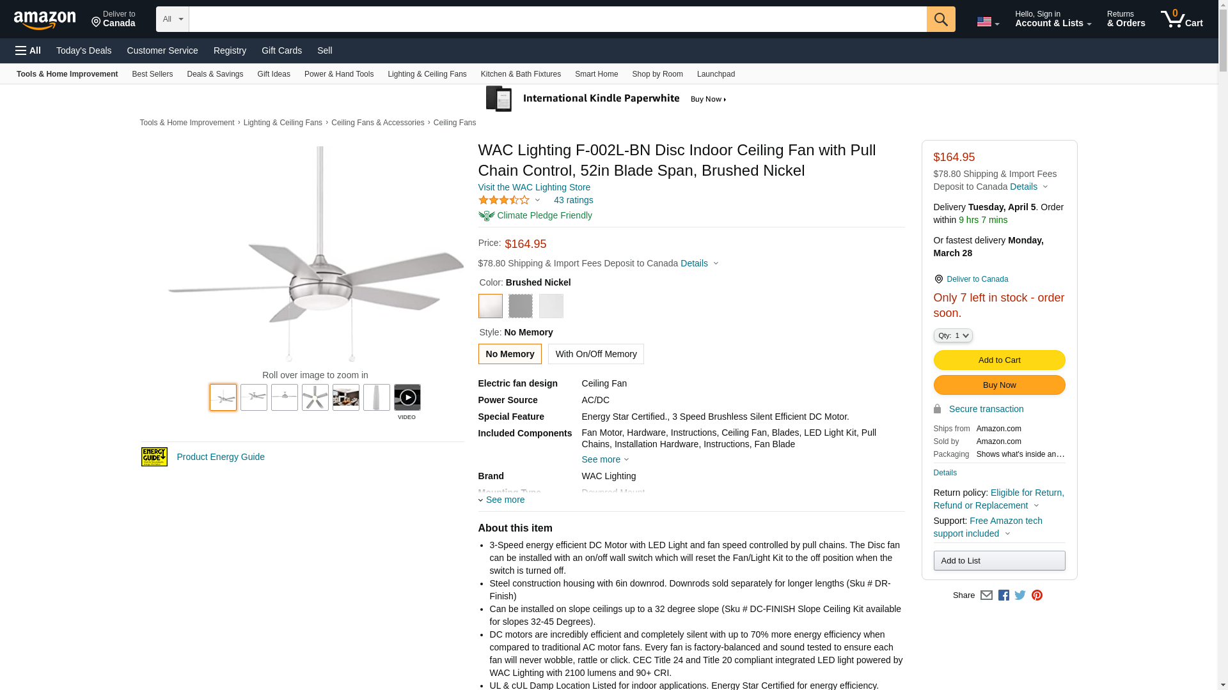This screenshot has height=690, width=1228.
Task: Open Today's Deals in navigation
Action: [x=84, y=50]
